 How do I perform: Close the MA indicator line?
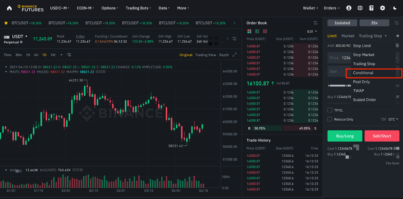(104, 72)
